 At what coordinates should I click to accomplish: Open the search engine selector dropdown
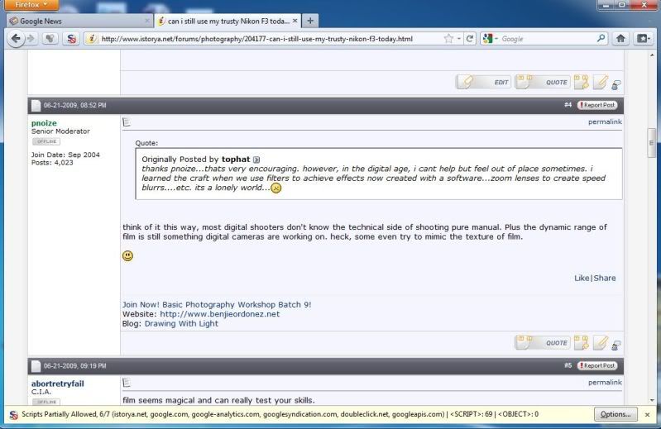click(491, 39)
